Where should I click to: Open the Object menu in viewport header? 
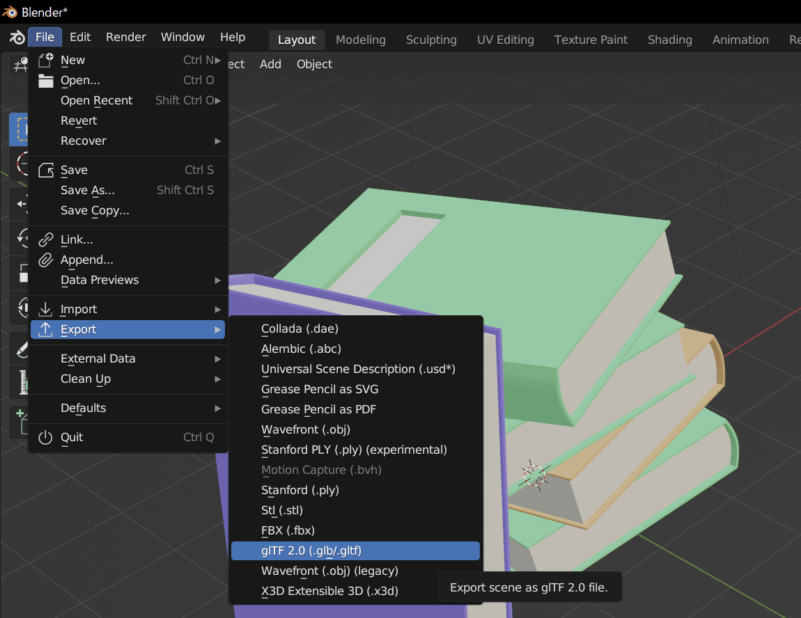[314, 64]
